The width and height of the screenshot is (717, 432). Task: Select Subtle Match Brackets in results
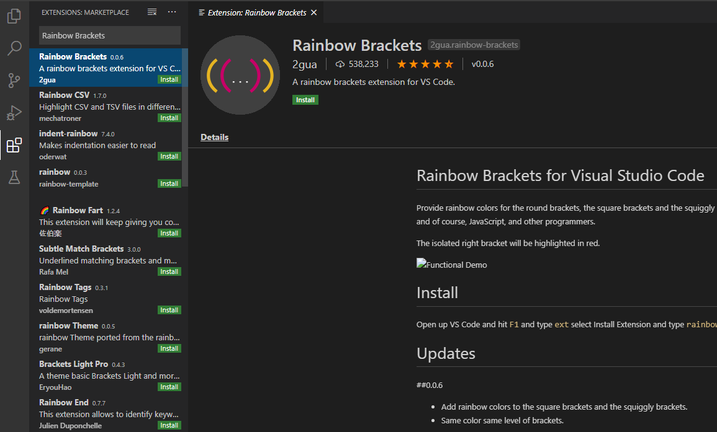106,260
